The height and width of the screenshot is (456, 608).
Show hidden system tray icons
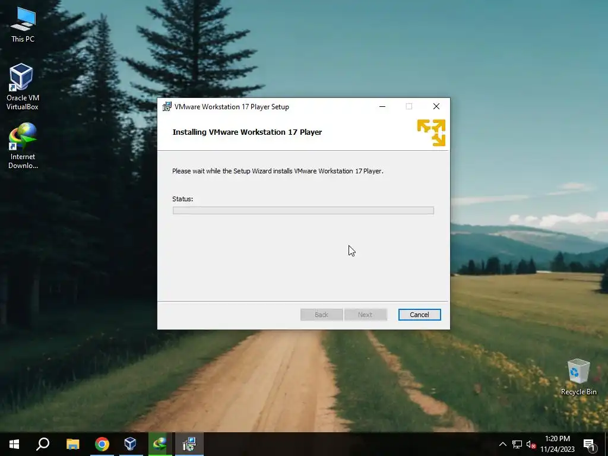[x=502, y=444]
